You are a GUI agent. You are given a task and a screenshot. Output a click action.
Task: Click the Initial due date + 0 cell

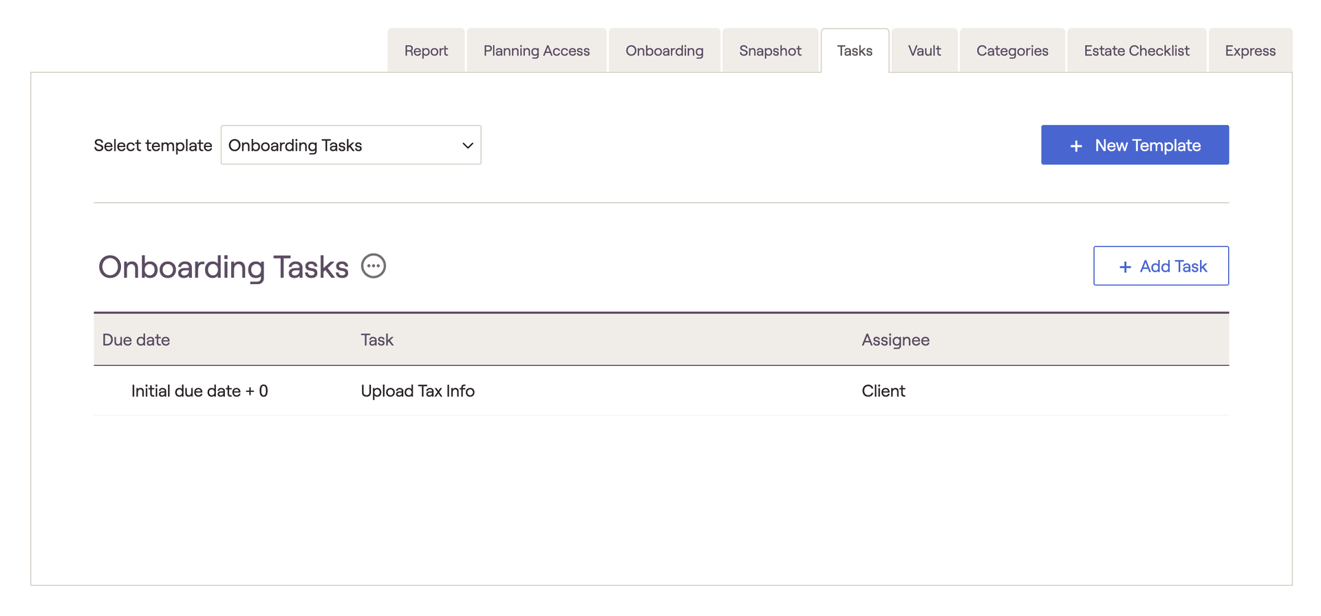point(200,391)
